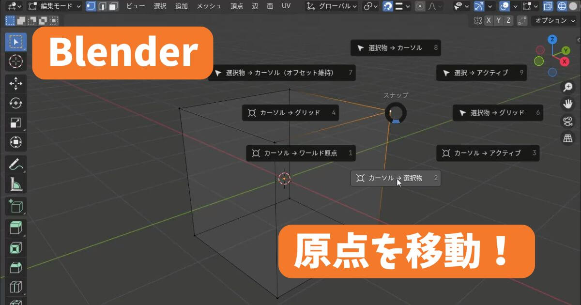The height and width of the screenshot is (305, 581).
Task: Open the 追加 menu
Action: click(x=181, y=6)
